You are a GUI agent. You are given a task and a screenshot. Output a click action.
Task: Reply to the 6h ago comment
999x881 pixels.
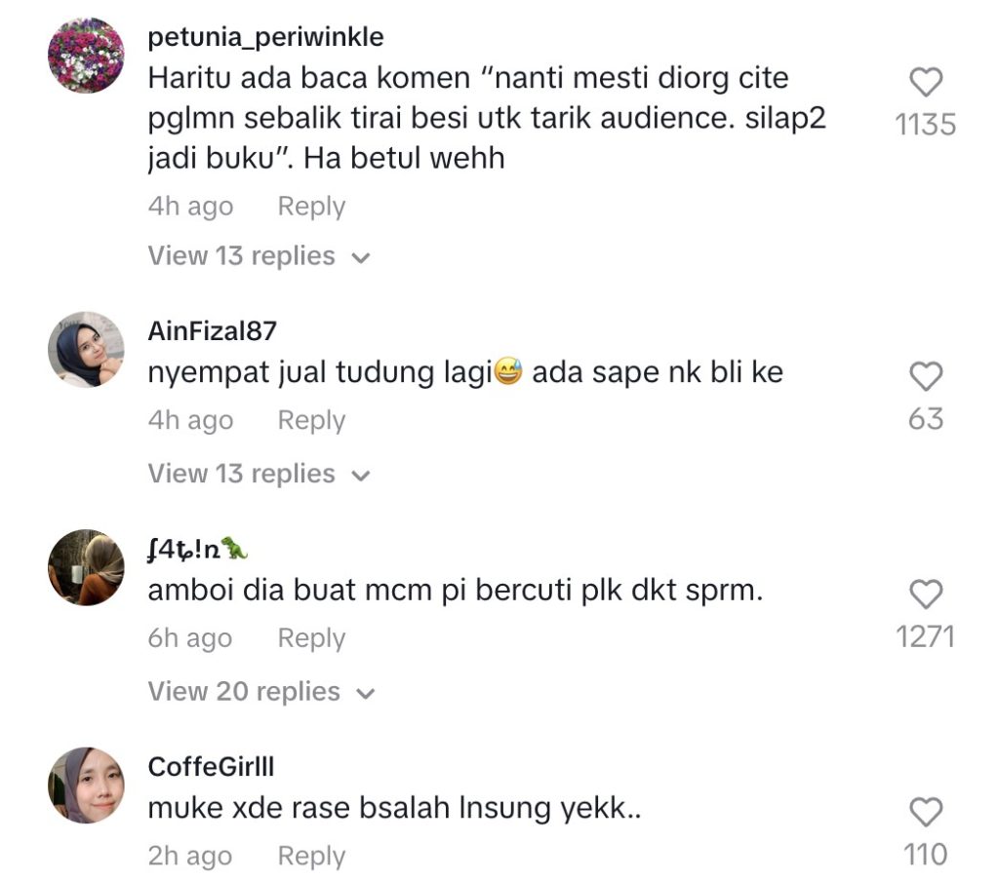click(311, 637)
